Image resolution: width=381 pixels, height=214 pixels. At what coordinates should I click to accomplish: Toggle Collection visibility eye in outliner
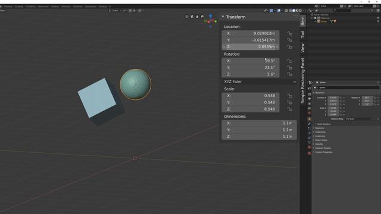[x=378, y=18]
